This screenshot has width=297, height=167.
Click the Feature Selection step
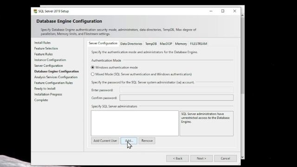(x=46, y=48)
